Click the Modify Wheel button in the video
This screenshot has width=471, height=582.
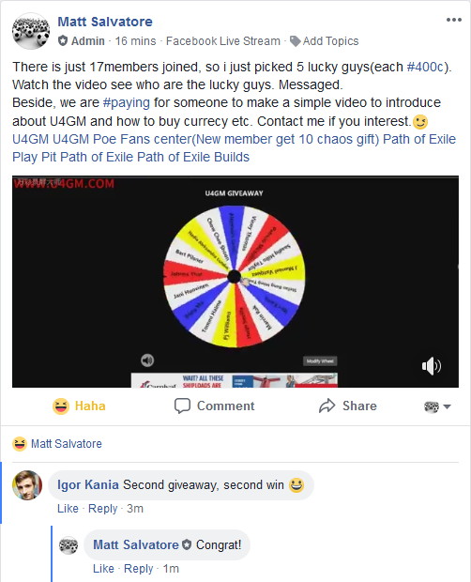(x=321, y=361)
